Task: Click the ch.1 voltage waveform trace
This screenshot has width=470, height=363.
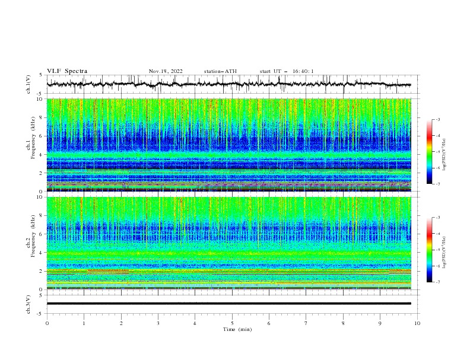Action: [228, 84]
